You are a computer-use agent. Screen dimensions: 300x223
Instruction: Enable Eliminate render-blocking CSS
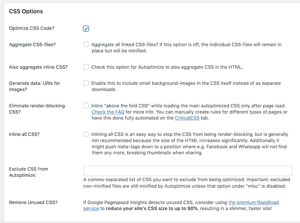(86, 105)
